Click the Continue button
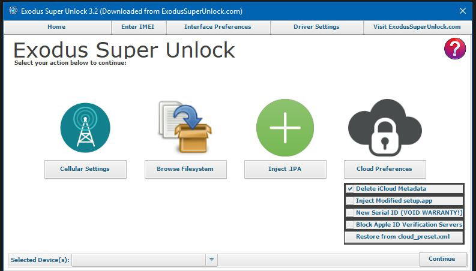Image resolution: width=476 pixels, height=271 pixels. pos(442,259)
